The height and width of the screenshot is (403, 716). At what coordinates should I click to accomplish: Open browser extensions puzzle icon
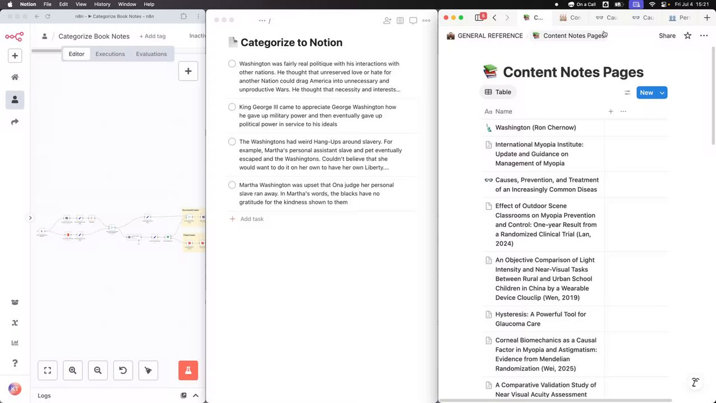coord(183,17)
